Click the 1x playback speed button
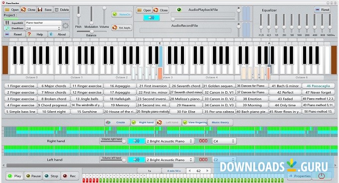339x183 pixels. pos(149,171)
